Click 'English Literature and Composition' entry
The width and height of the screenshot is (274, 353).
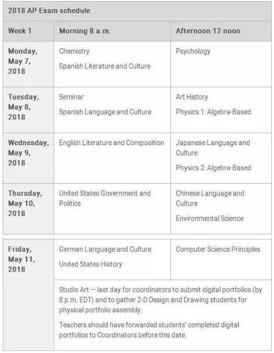pos(112,142)
